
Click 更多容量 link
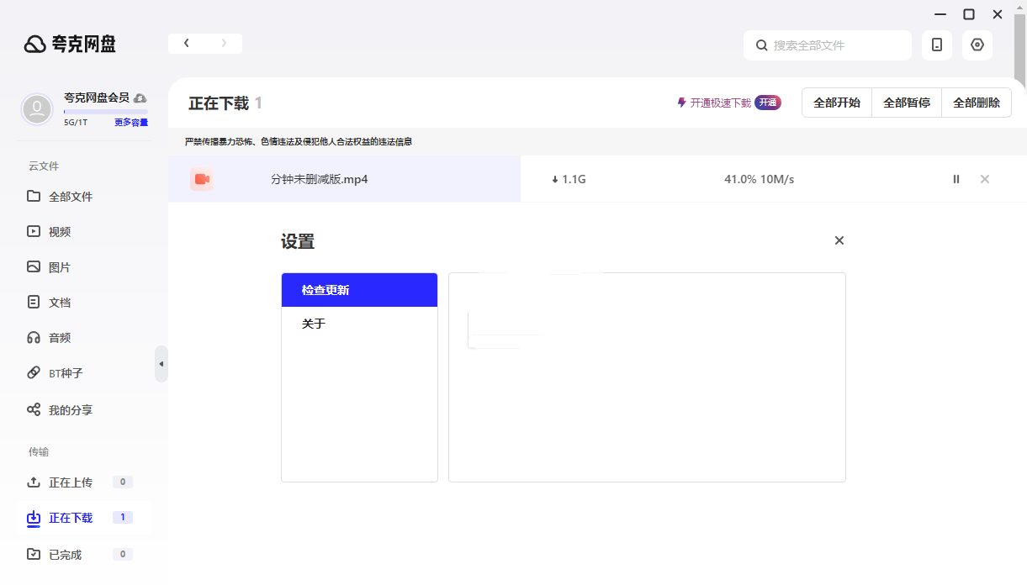pos(130,123)
